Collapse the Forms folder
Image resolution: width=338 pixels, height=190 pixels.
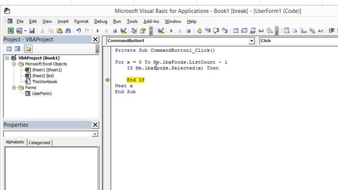click(14, 88)
